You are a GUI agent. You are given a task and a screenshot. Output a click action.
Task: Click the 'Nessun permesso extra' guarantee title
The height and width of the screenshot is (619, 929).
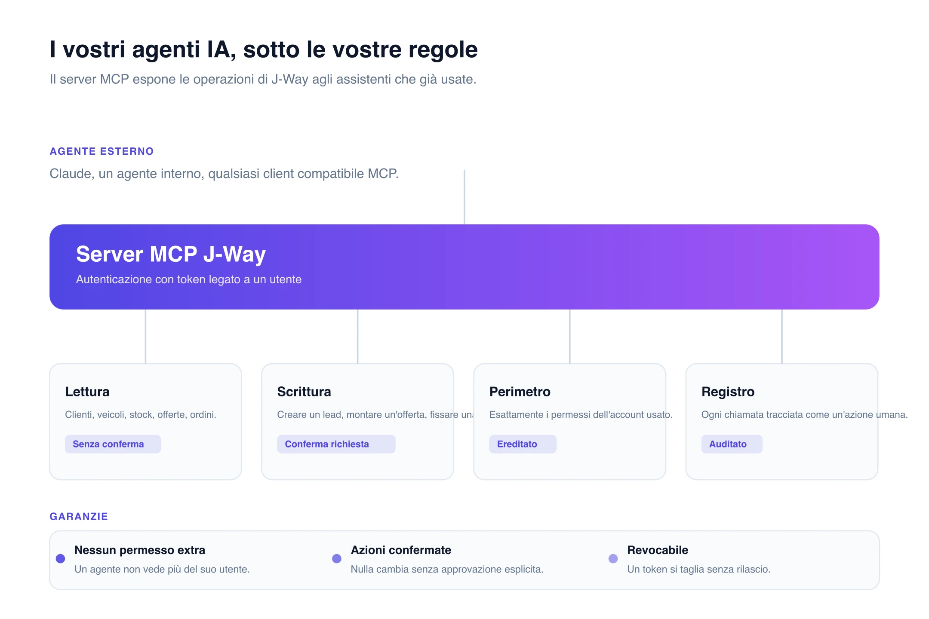click(x=140, y=550)
